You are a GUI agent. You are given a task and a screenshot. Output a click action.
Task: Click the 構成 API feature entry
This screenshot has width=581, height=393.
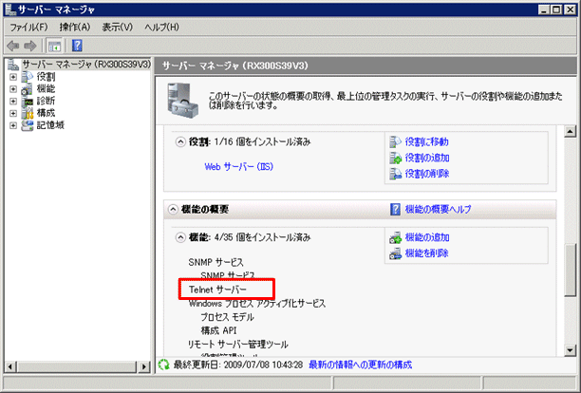coord(218,330)
